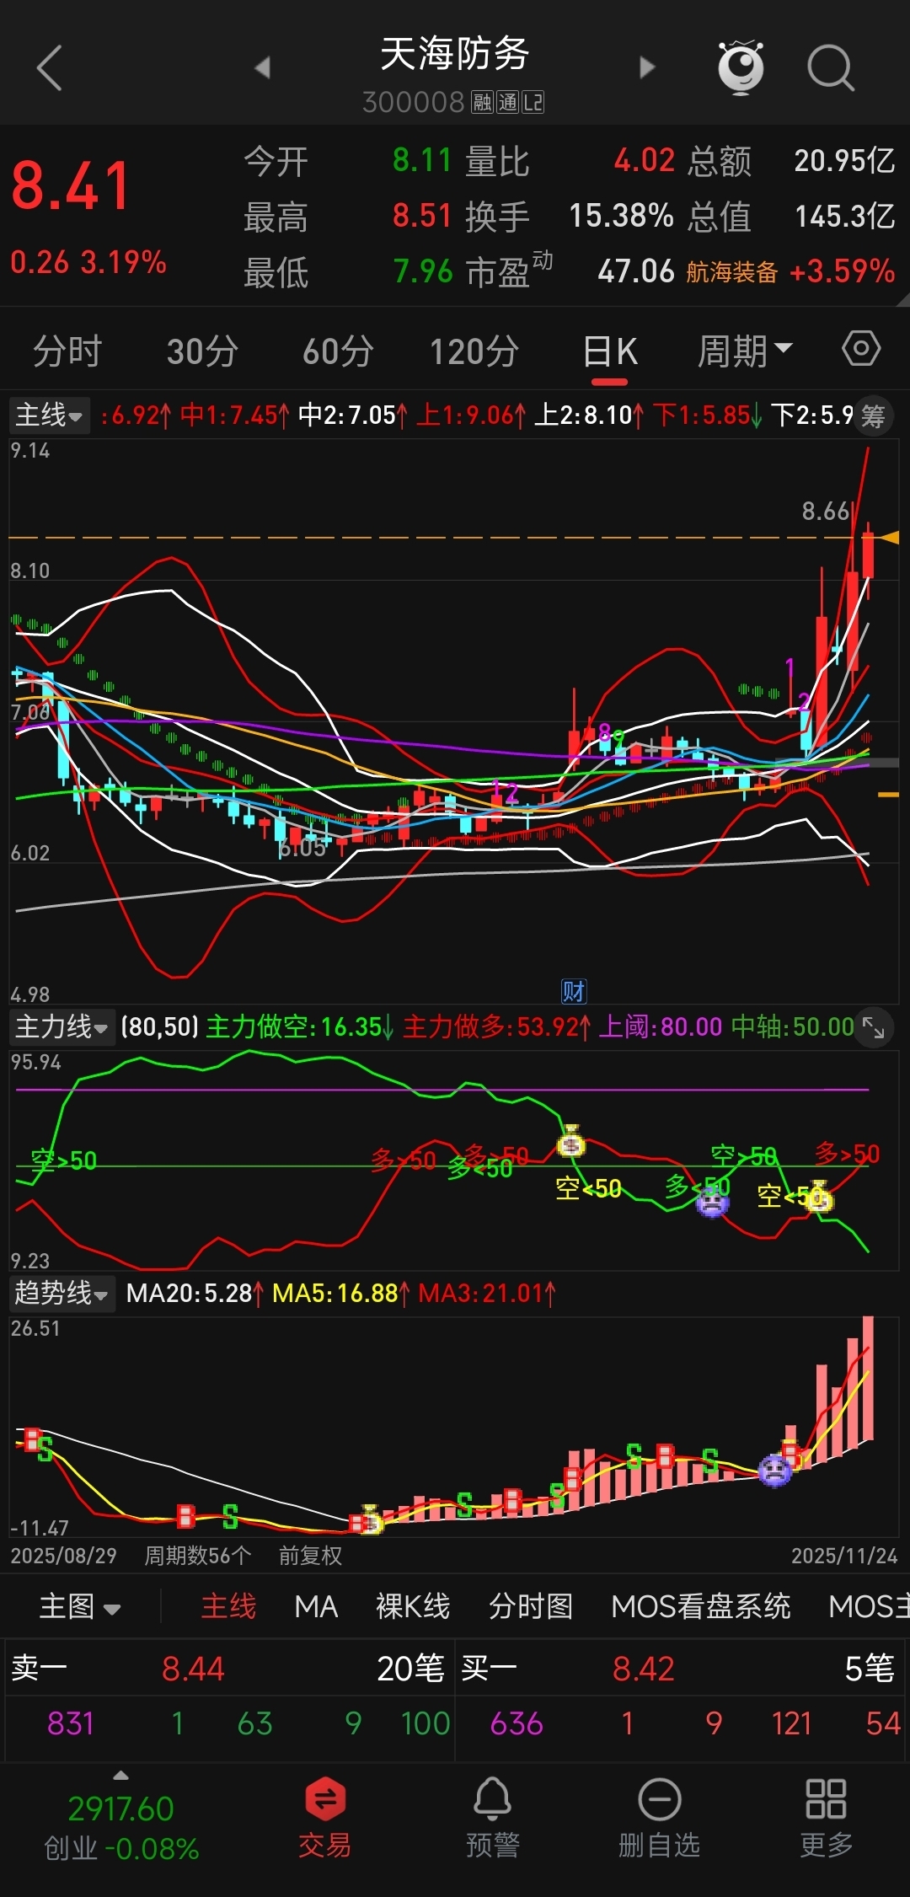
Task: Tap 航海装备 sector link
Action: (731, 271)
